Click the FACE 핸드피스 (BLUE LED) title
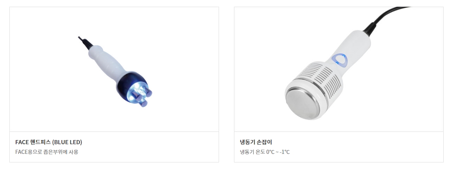453x171 pixels. (x=49, y=142)
